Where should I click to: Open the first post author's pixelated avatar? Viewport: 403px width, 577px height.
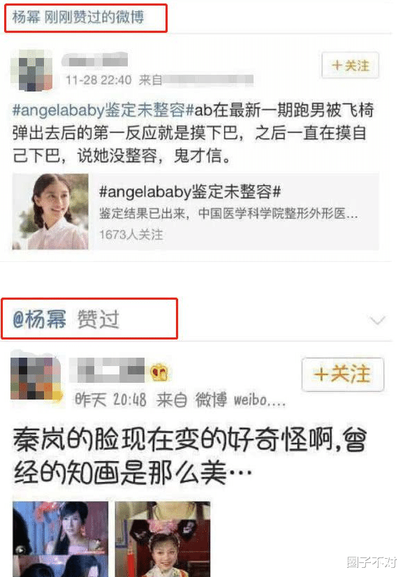point(31,70)
